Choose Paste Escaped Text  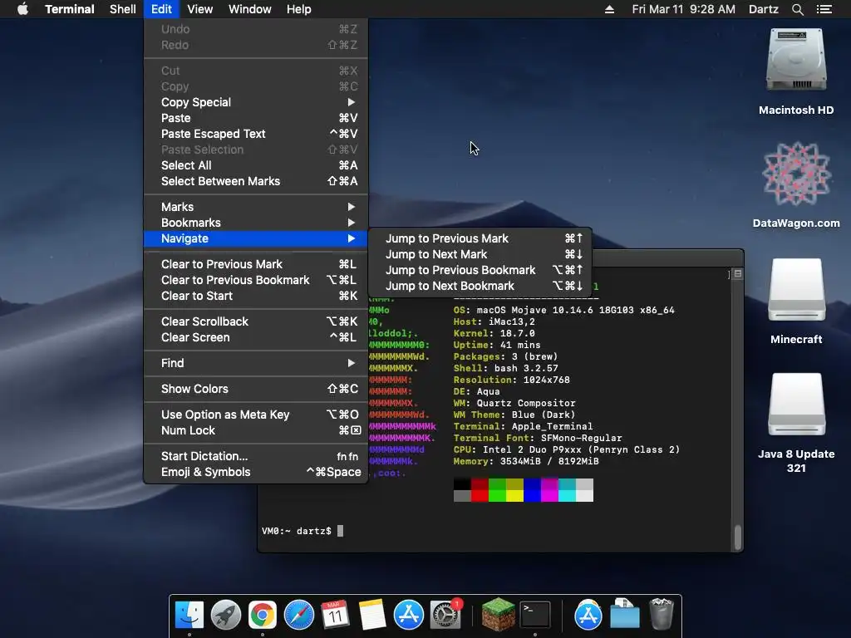tap(256, 134)
